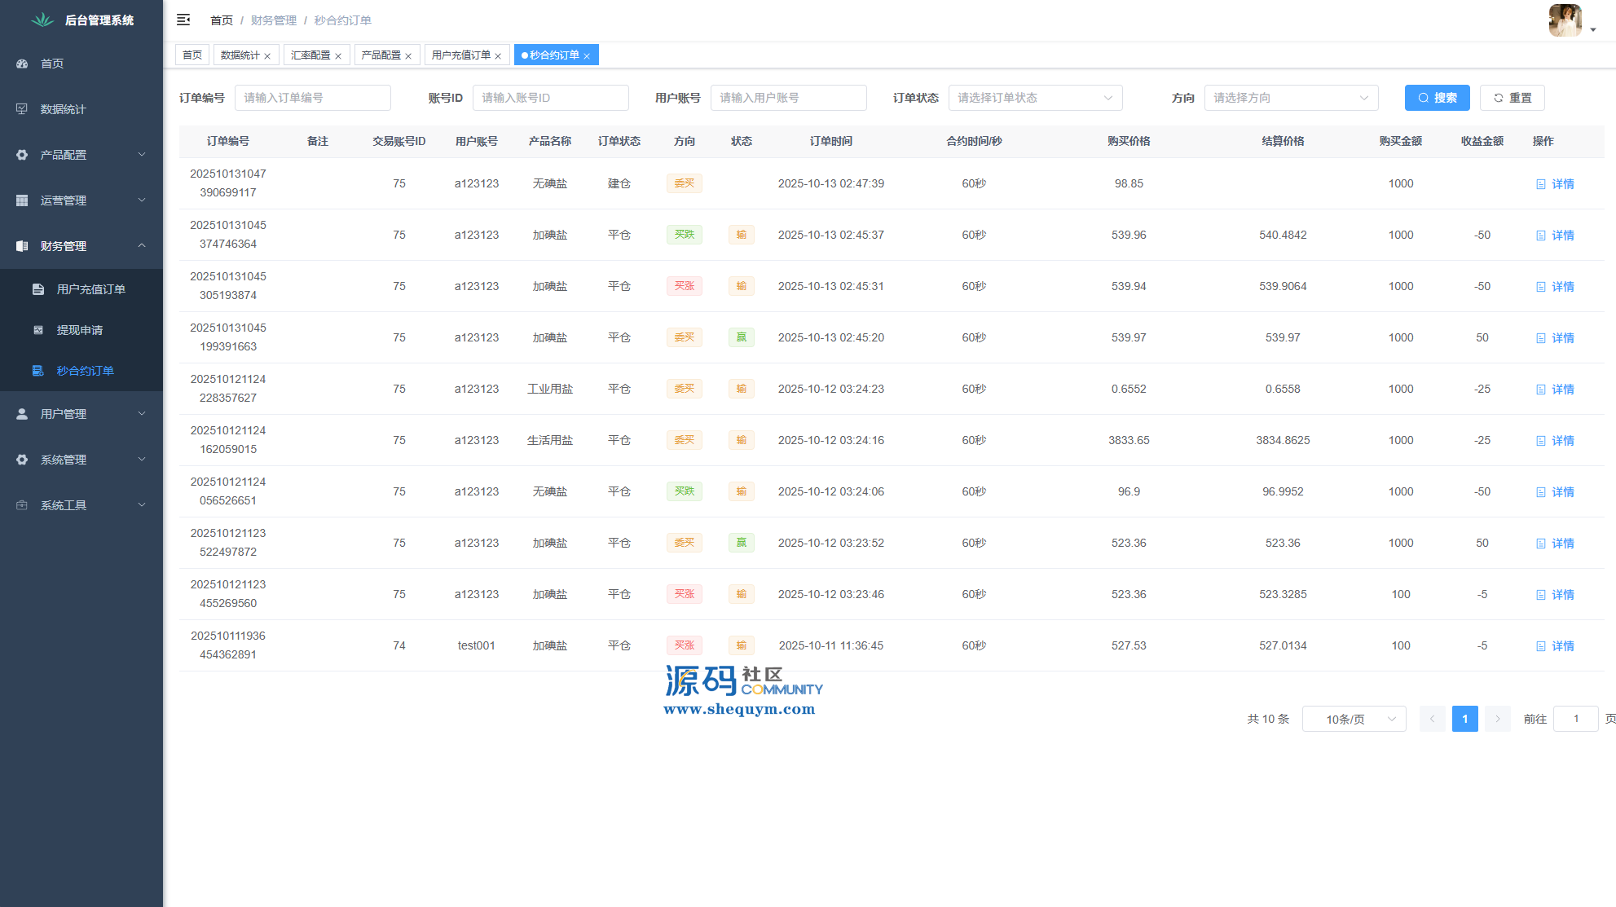Click the 用户充值订单 document icon in sidebar
The image size is (1616, 907).
[38, 289]
